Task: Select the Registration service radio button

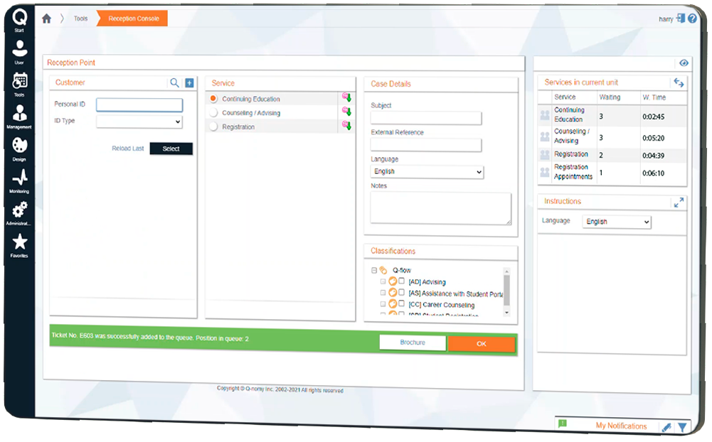Action: tap(213, 127)
